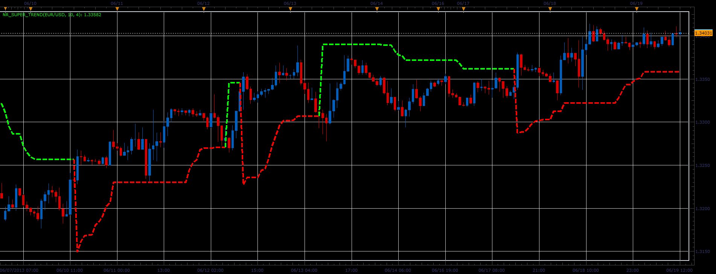This screenshot has height=274, width=716.
Task: Click the 1.3200 price axis label
Action: 702,209
